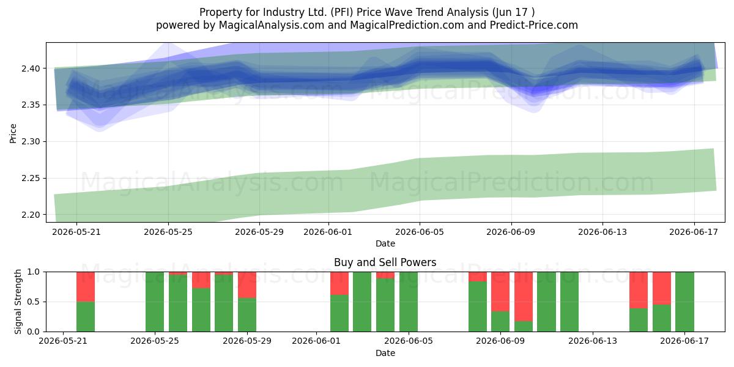Click 2026-05-21 on the price chart axis
This screenshot has width=734, height=367.
pyautogui.click(x=76, y=232)
